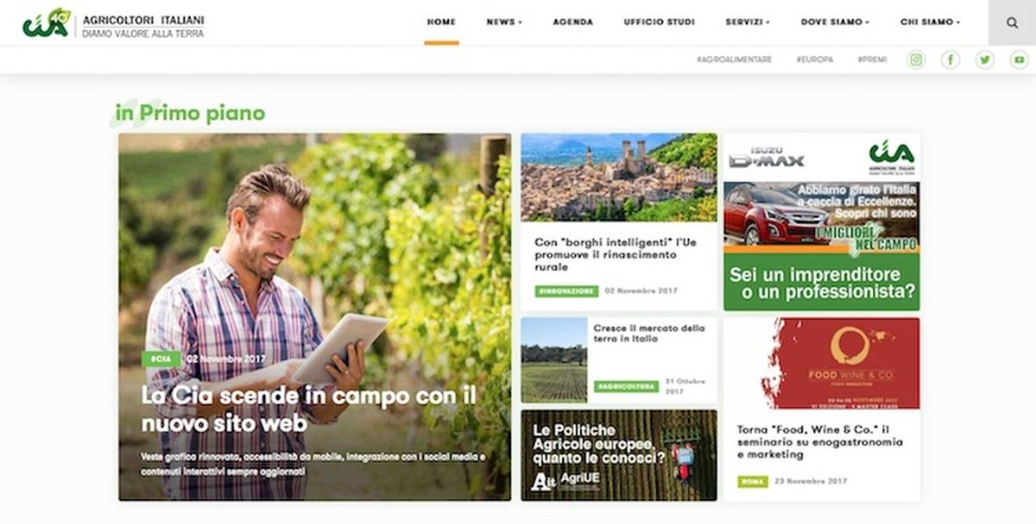Open the Facebook social icon

951,59
